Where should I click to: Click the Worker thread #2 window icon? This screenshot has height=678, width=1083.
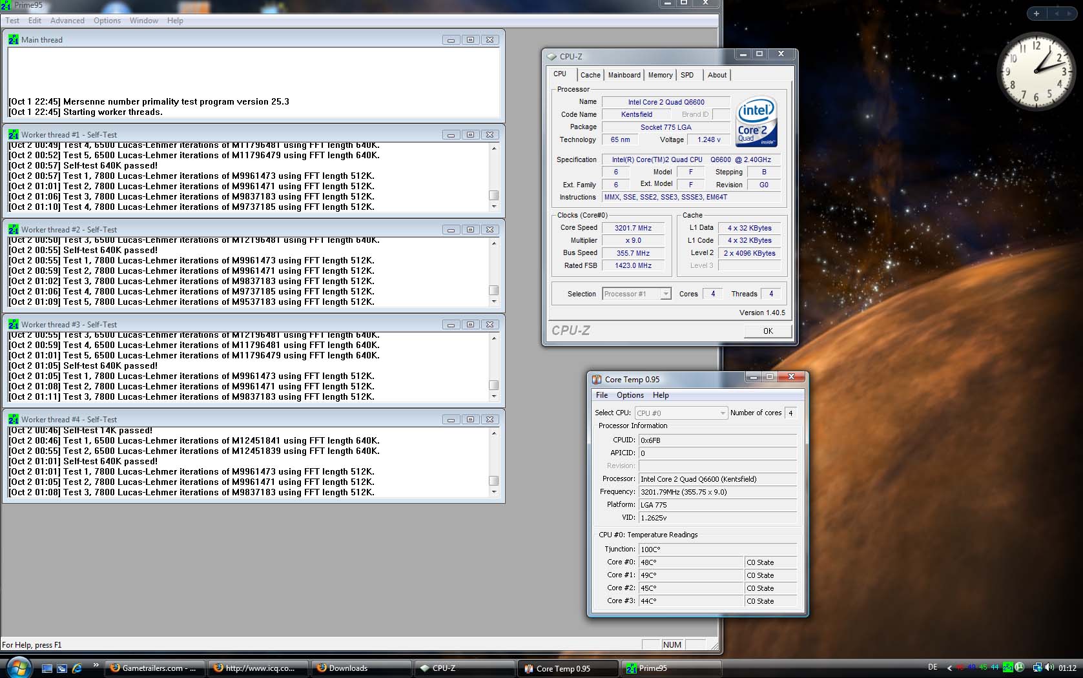pos(14,229)
